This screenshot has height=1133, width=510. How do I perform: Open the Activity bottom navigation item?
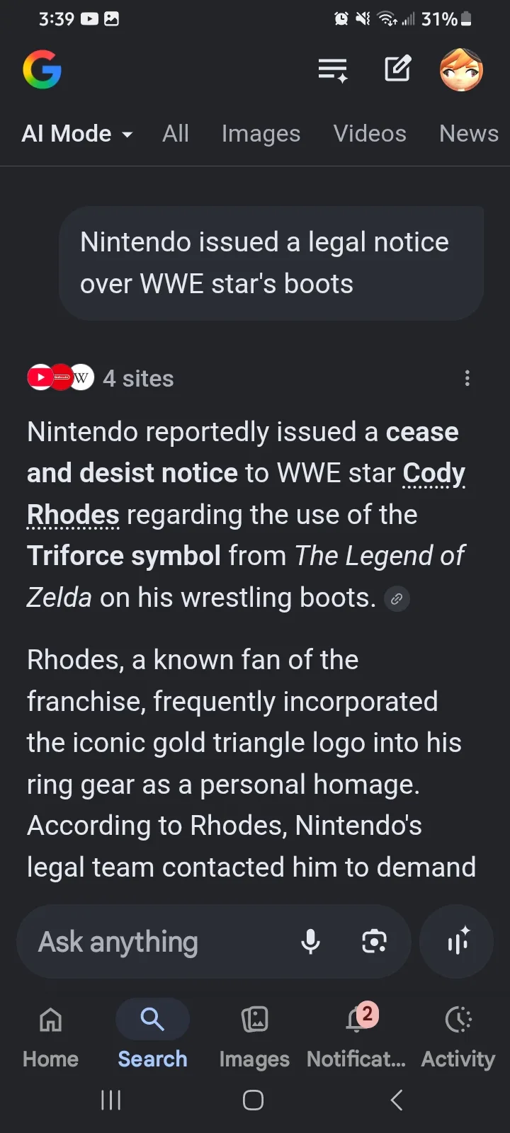click(x=458, y=1037)
